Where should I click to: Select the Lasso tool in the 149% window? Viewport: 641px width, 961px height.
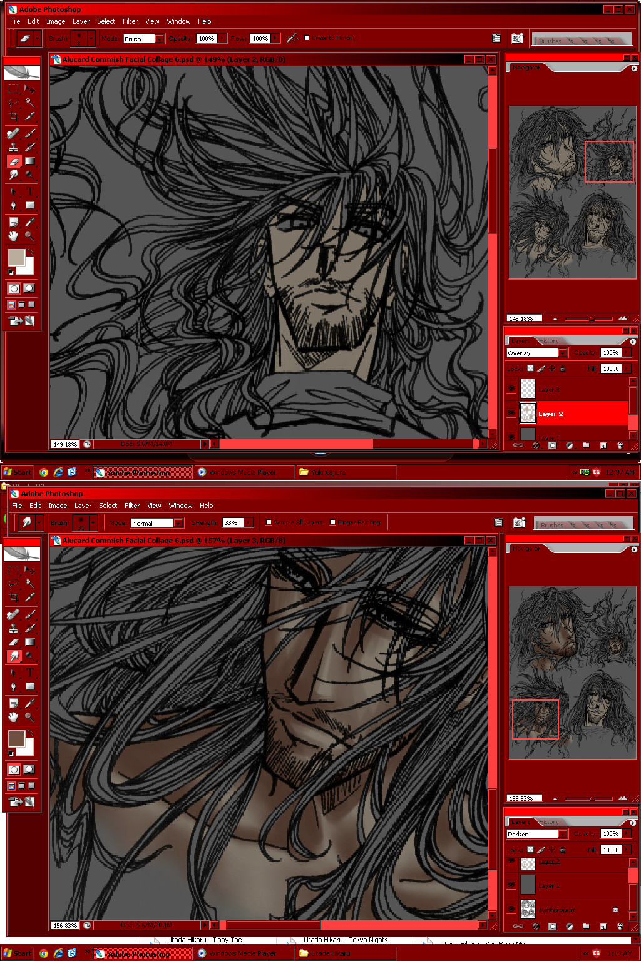tap(13, 103)
